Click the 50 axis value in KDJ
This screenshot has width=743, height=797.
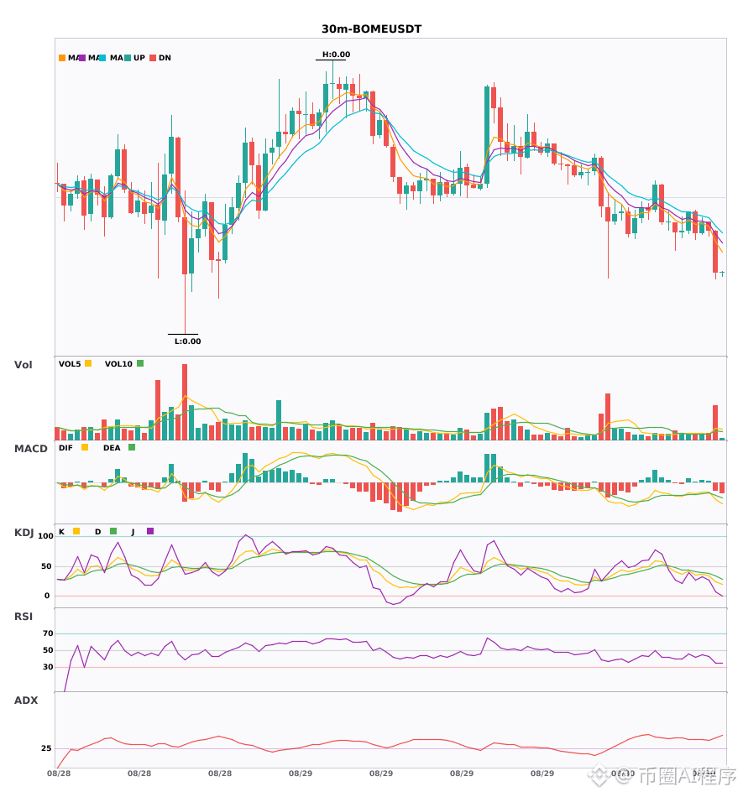coord(46,566)
